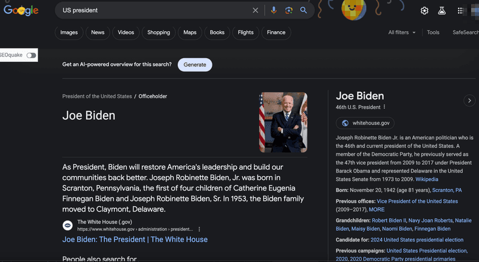Clear the search box text

[256, 10]
